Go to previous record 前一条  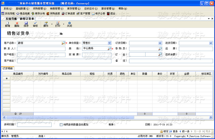point(185,131)
